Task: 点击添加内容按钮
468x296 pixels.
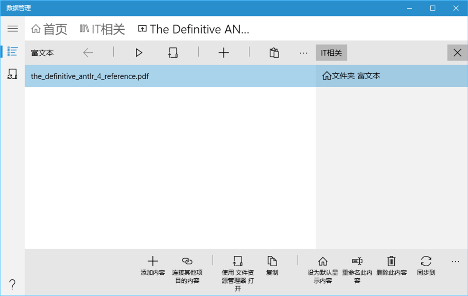Action: tap(153, 267)
